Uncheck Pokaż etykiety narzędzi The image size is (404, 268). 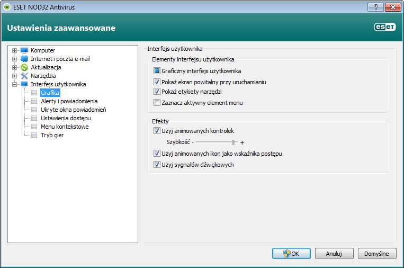157,92
